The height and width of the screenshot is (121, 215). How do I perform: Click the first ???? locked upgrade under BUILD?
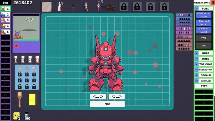204,38
